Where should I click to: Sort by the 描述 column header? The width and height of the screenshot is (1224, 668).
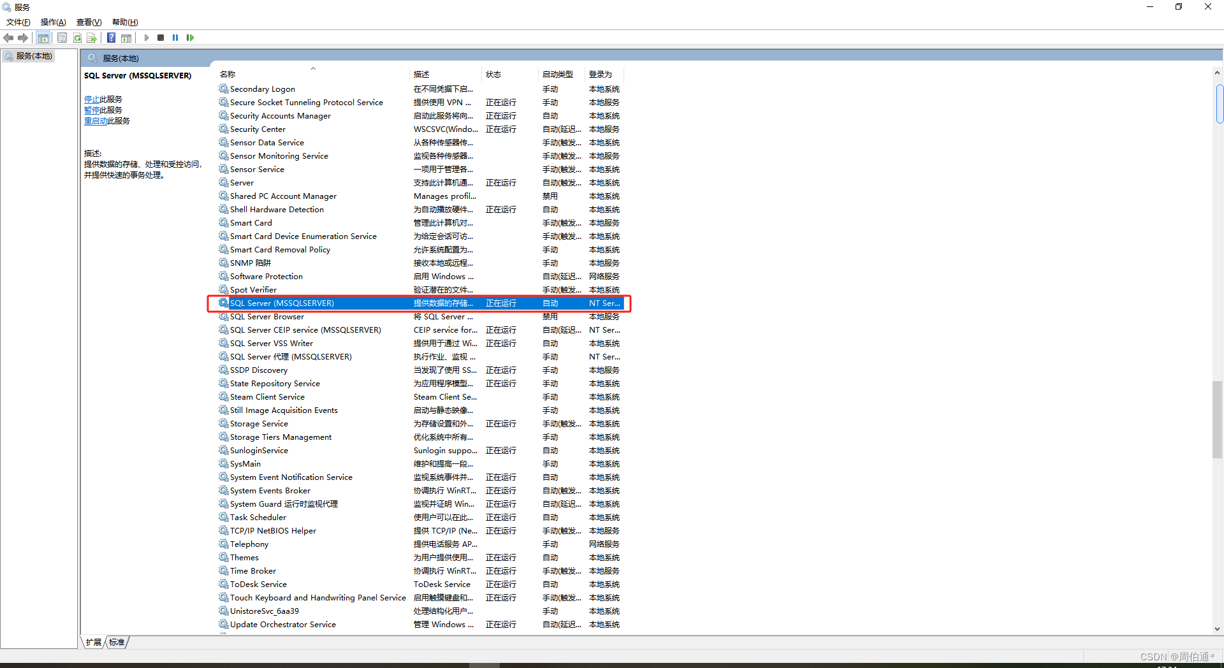click(x=446, y=75)
